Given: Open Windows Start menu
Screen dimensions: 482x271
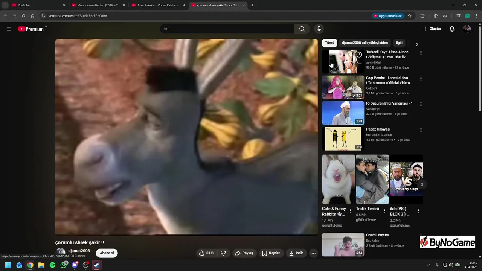Looking at the screenshot, I should click(x=8, y=265).
